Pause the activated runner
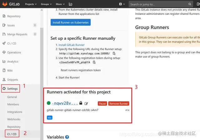The width and height of the screenshot is (200, 140). click(x=102, y=103)
